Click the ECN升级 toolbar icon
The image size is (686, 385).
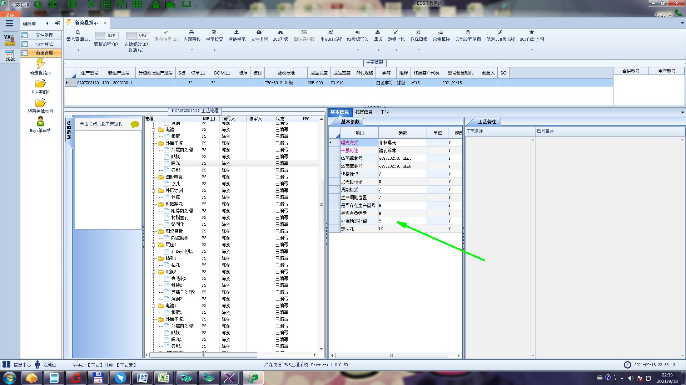click(280, 32)
